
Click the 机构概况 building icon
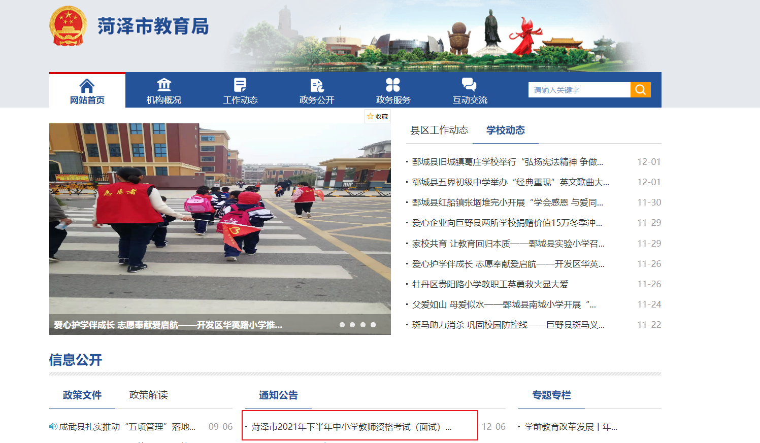point(164,85)
